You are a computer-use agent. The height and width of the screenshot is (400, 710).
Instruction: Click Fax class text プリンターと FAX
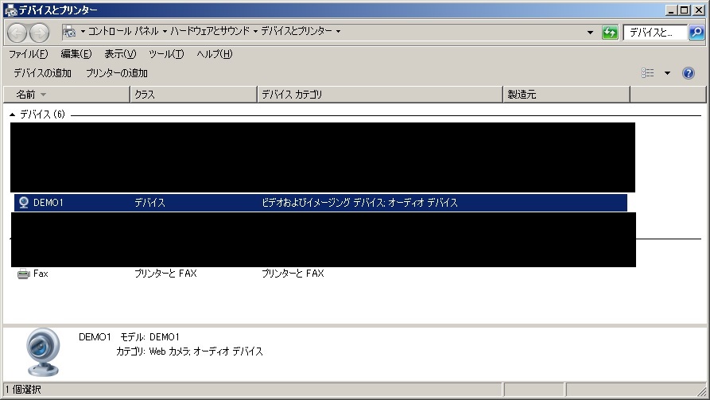pos(165,274)
